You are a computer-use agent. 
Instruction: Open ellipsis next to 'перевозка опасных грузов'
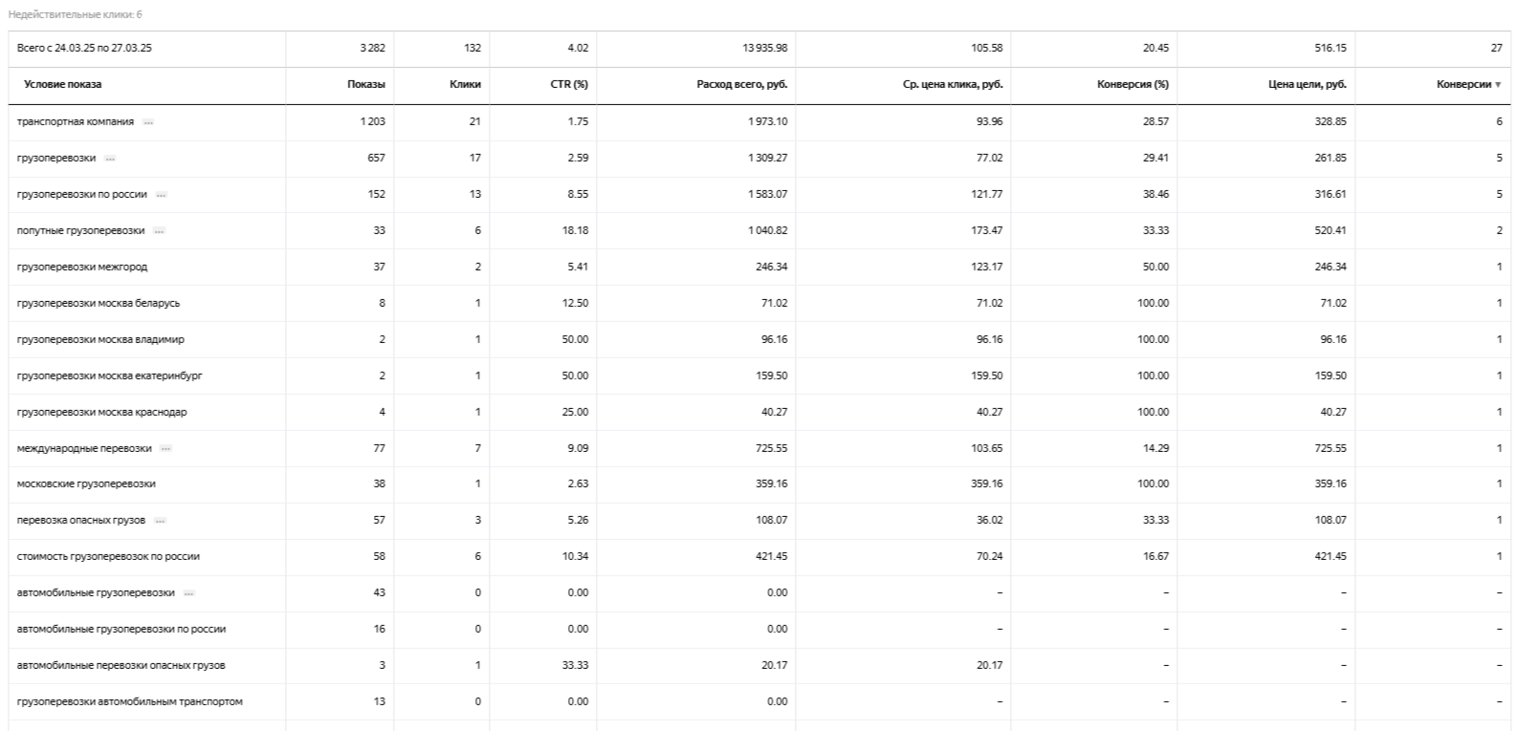click(x=160, y=521)
